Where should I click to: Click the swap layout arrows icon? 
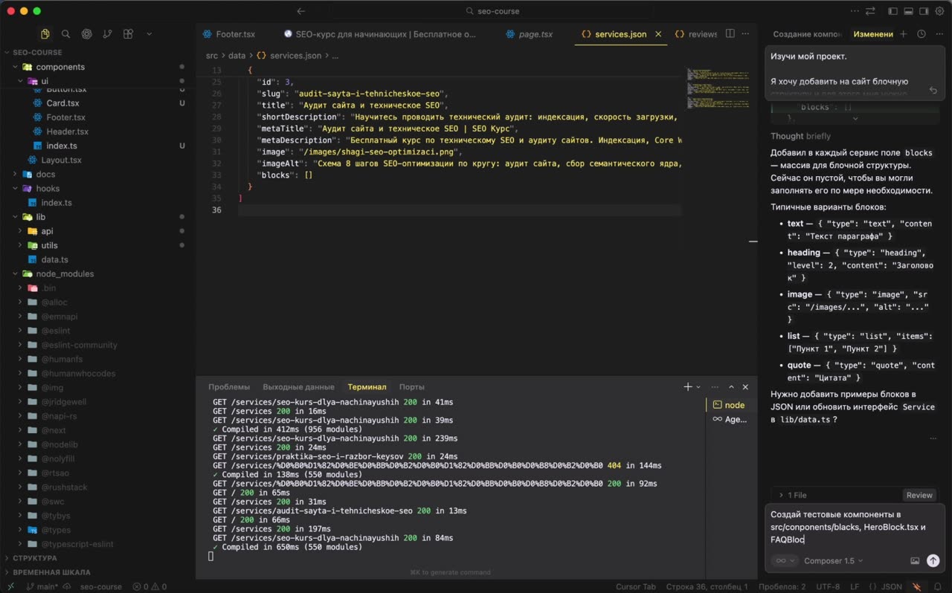[x=870, y=11]
